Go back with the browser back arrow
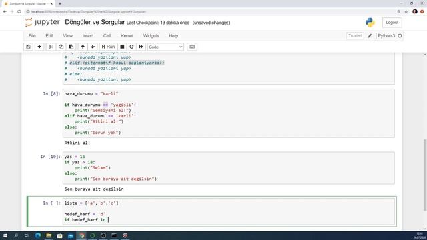The width and height of the screenshot is (427, 240). click(5, 11)
